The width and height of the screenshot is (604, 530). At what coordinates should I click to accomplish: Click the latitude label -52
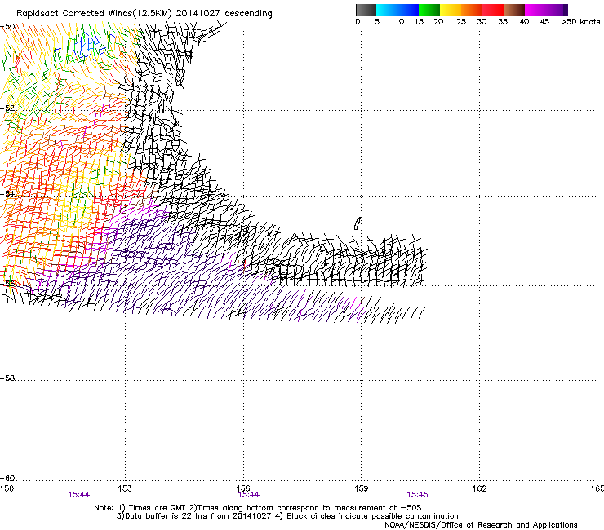(7, 108)
